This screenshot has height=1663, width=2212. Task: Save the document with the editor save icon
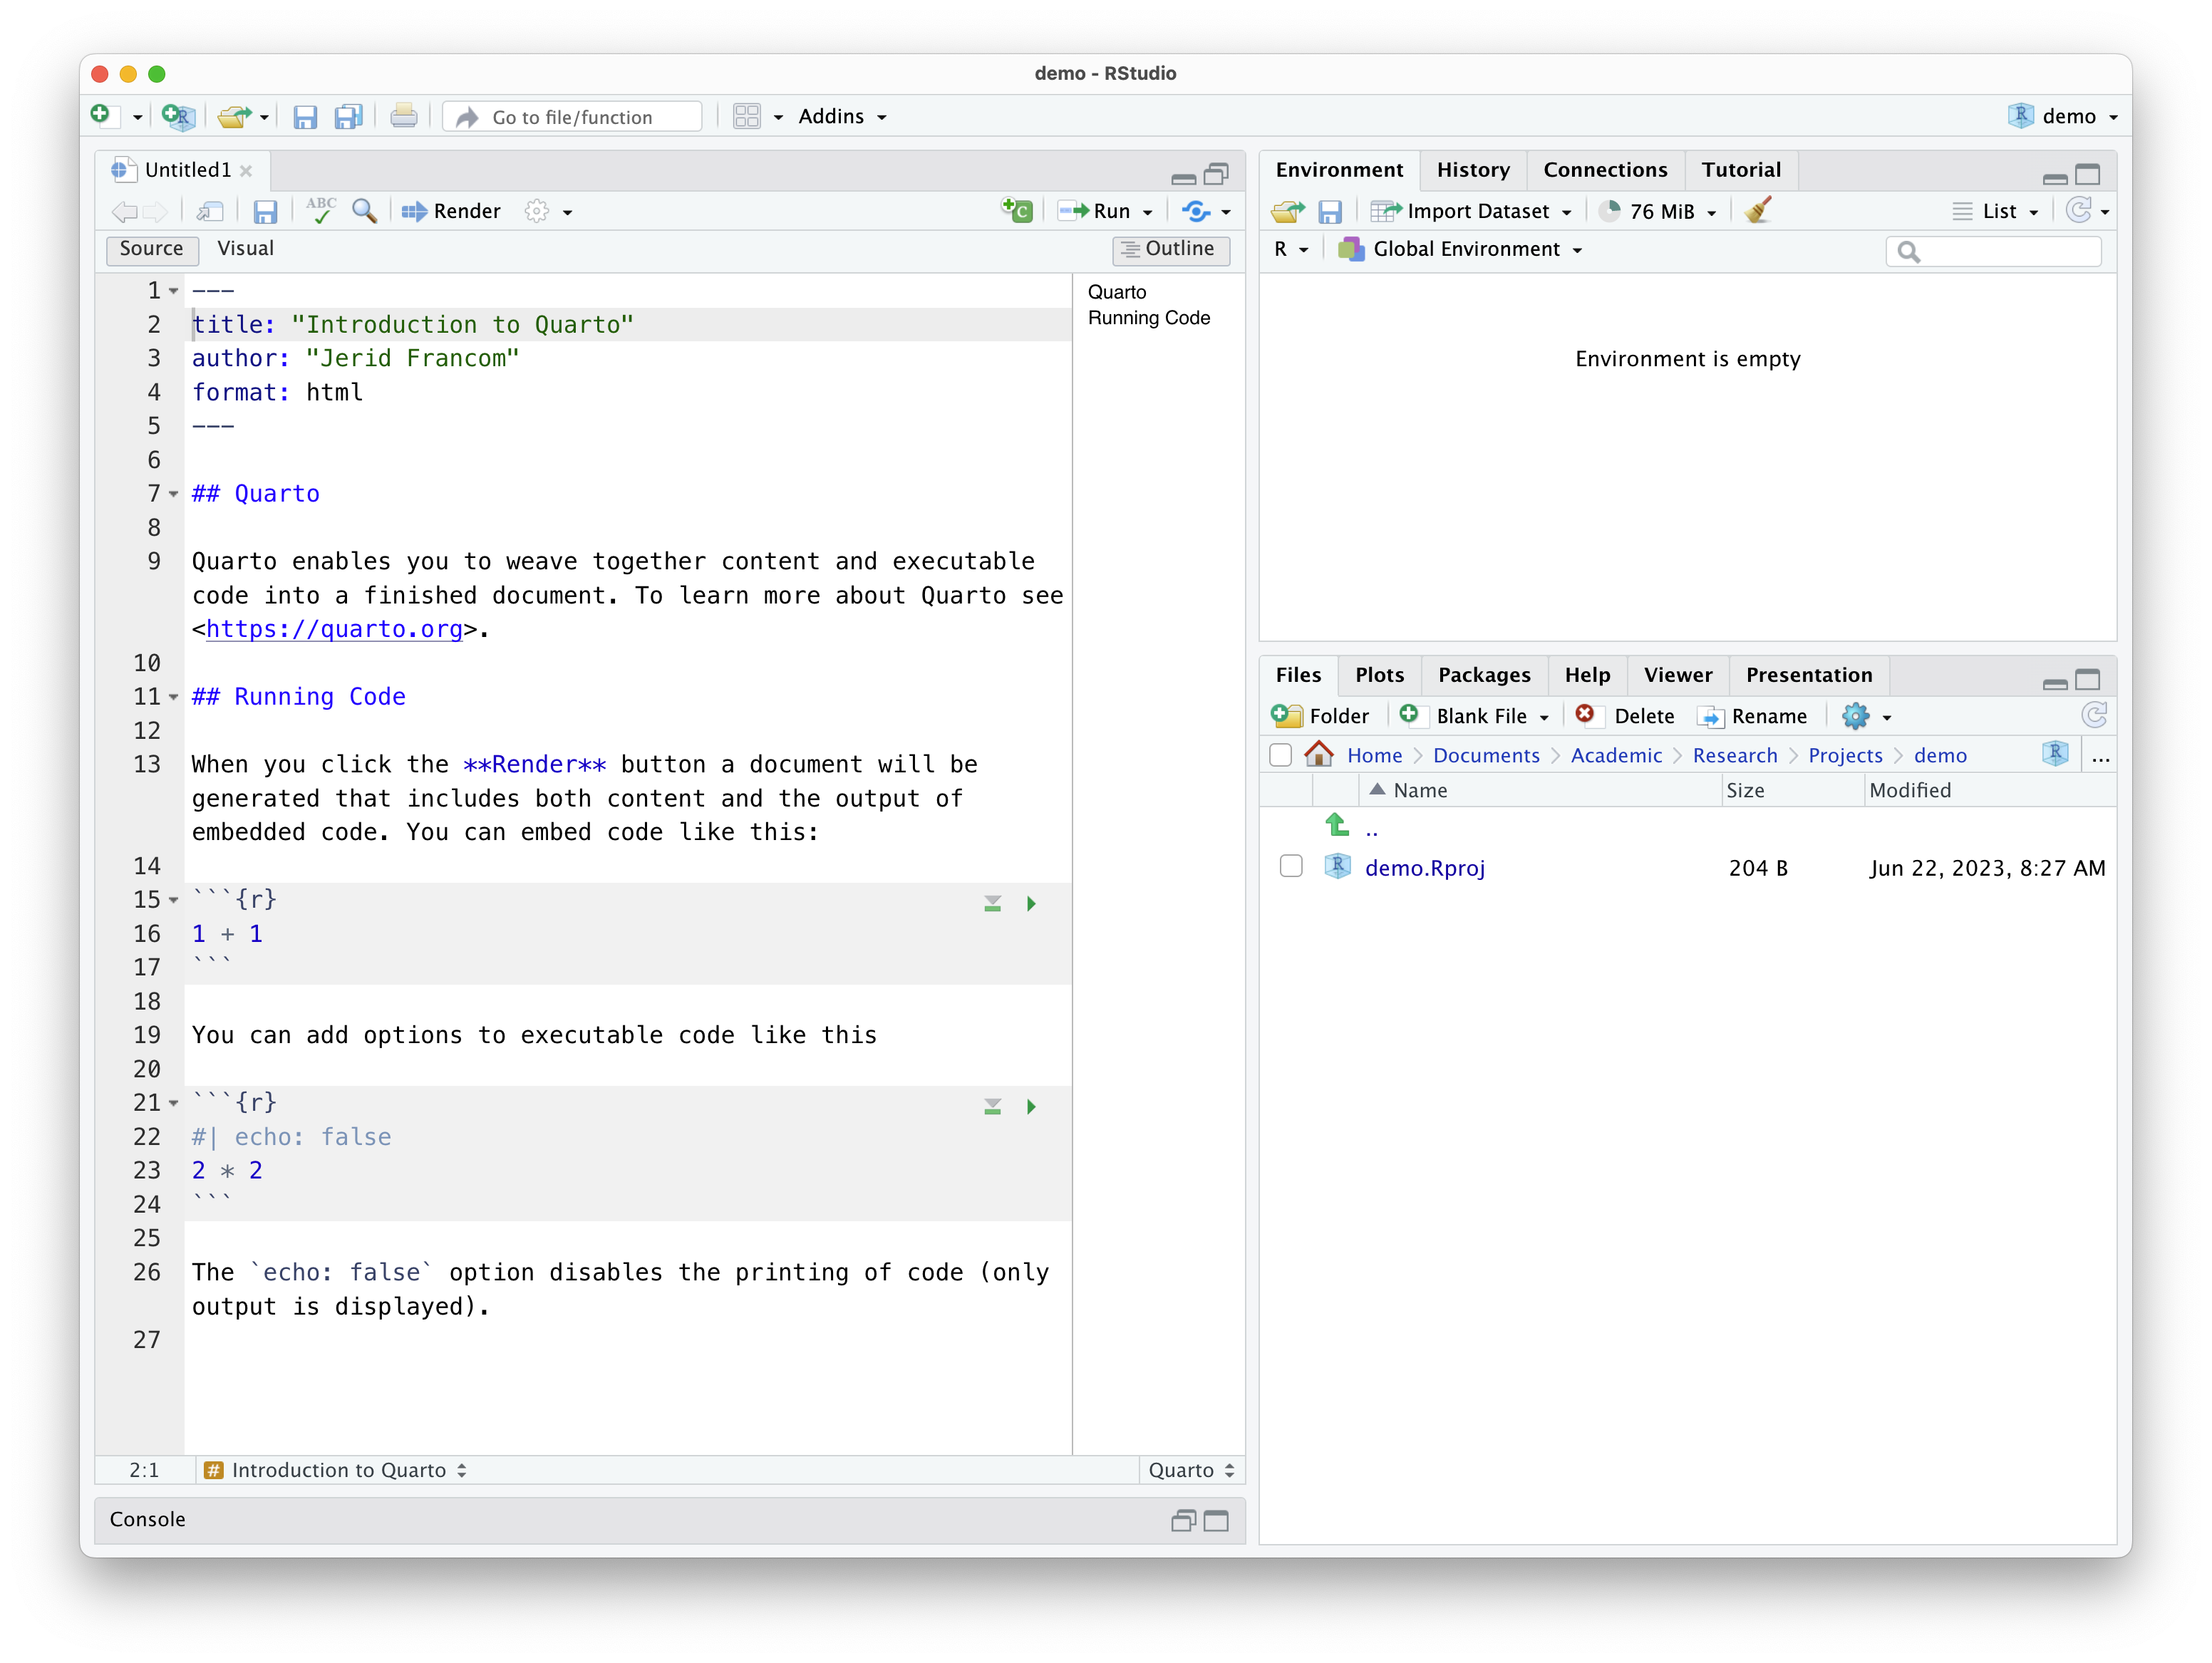click(265, 211)
